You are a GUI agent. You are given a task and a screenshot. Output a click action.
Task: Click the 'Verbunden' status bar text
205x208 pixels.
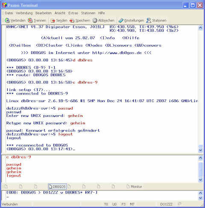click(x=10, y=204)
